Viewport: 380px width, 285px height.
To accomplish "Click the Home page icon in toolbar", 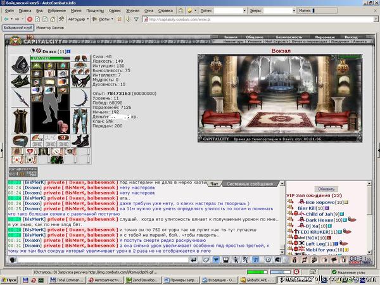I will [53, 19].
